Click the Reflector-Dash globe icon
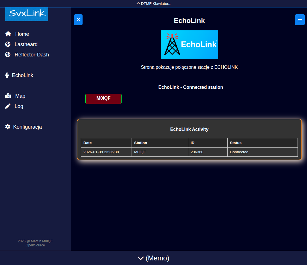This screenshot has height=265, width=307. [8, 55]
